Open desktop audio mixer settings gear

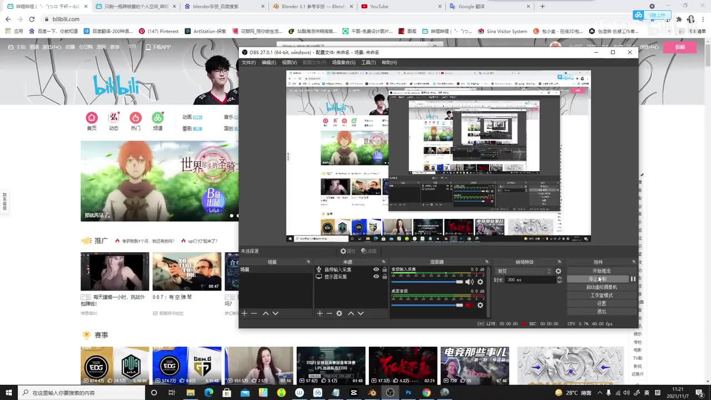click(480, 304)
